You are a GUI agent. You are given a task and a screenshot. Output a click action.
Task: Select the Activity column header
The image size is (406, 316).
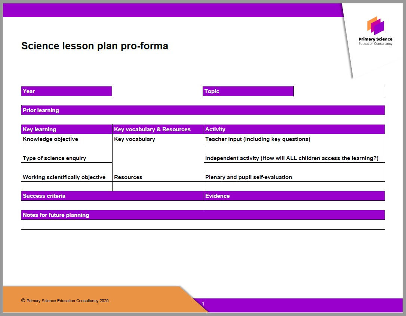tap(294, 129)
